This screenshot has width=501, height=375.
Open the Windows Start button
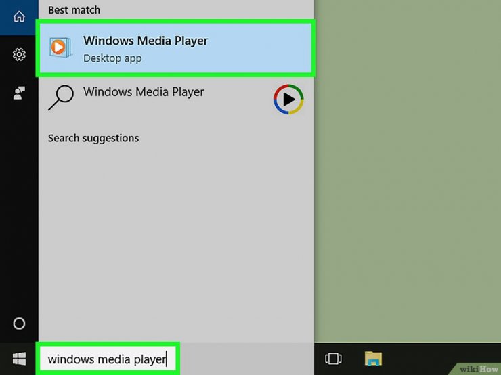point(19,359)
